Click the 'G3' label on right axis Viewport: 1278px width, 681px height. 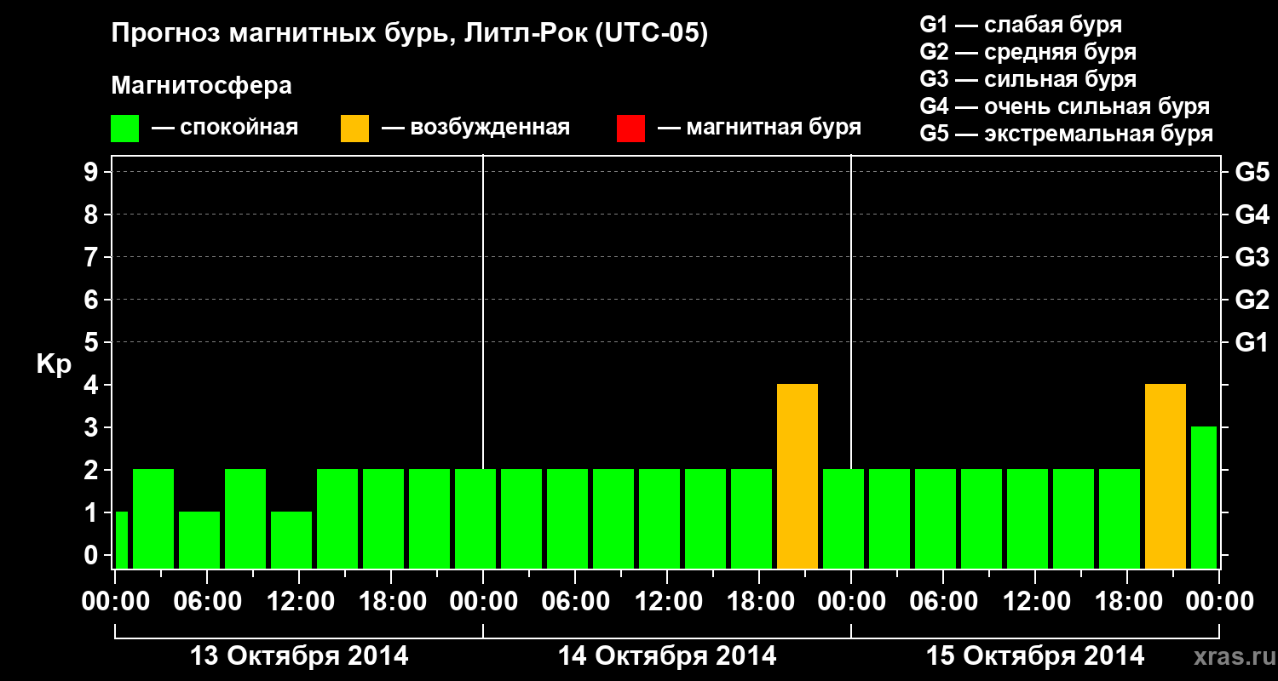[x=1252, y=258]
